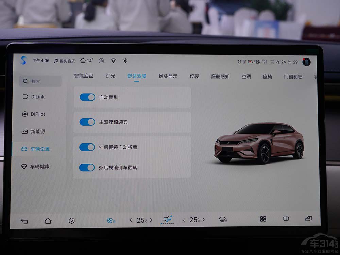
Task: Tap the Bluetooth status icon
Action: (x=125, y=61)
